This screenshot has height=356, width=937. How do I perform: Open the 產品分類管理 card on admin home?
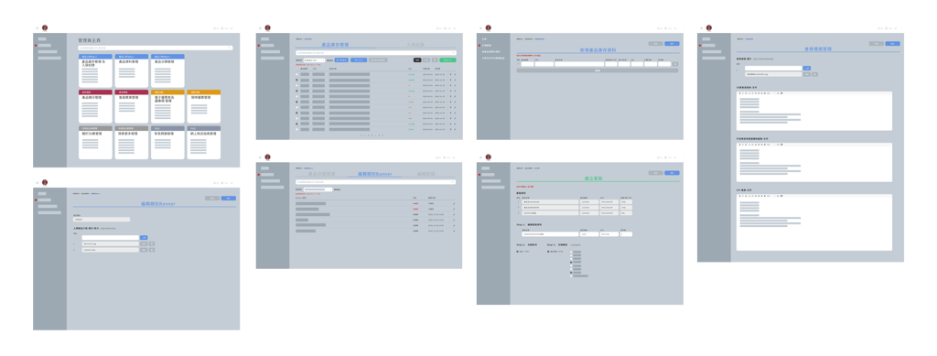167,71
